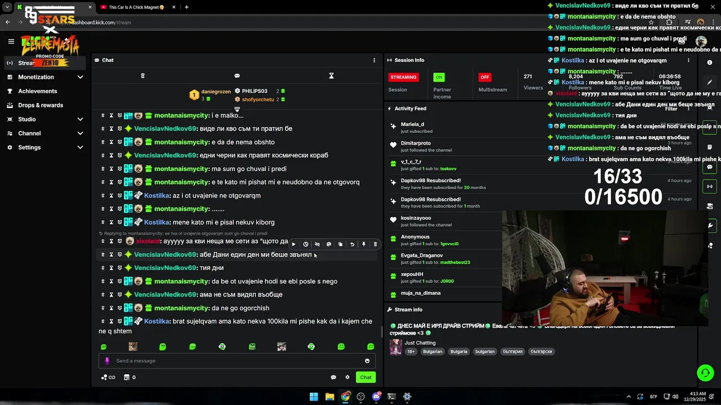This screenshot has height=405, width=721.
Task: Open File Explorer from the taskbar
Action: tap(330, 397)
